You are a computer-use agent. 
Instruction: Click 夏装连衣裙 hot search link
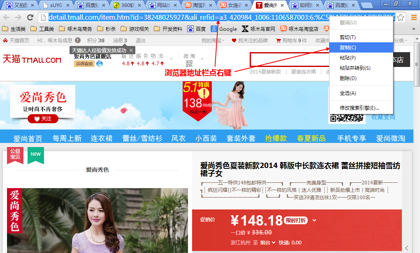(x=304, y=72)
